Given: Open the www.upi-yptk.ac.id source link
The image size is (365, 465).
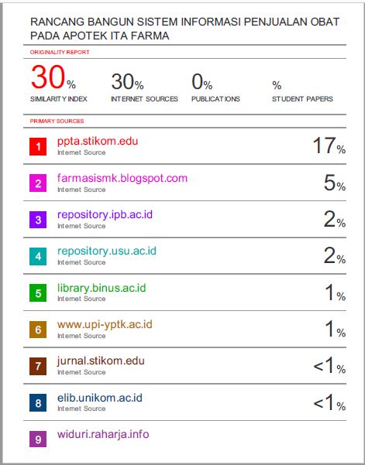Looking at the screenshot, I should pyautogui.click(x=105, y=324).
